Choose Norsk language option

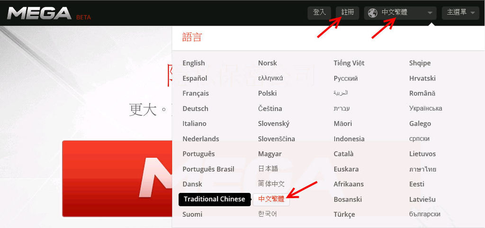coord(268,63)
